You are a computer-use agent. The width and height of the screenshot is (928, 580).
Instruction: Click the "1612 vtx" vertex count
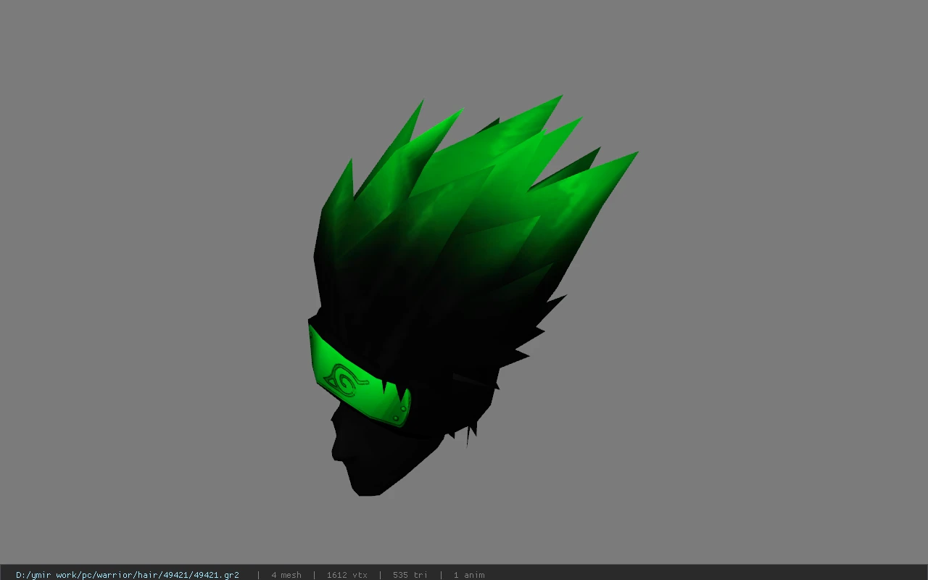pyautogui.click(x=347, y=575)
